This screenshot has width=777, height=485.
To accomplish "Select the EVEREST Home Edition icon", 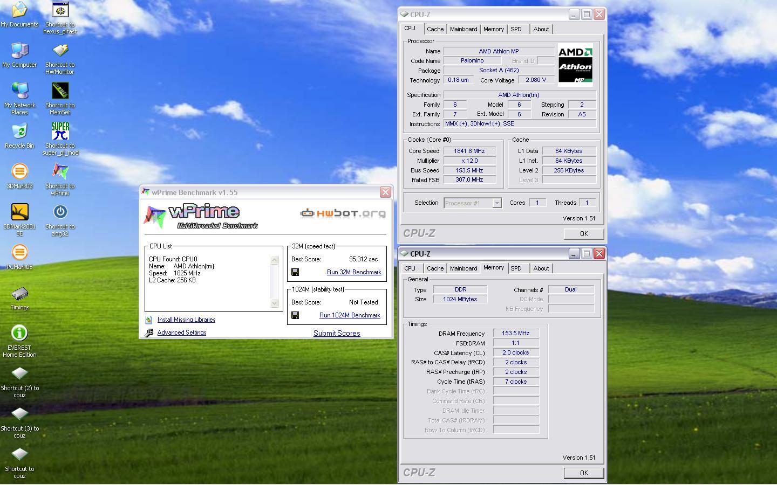I will [19, 333].
